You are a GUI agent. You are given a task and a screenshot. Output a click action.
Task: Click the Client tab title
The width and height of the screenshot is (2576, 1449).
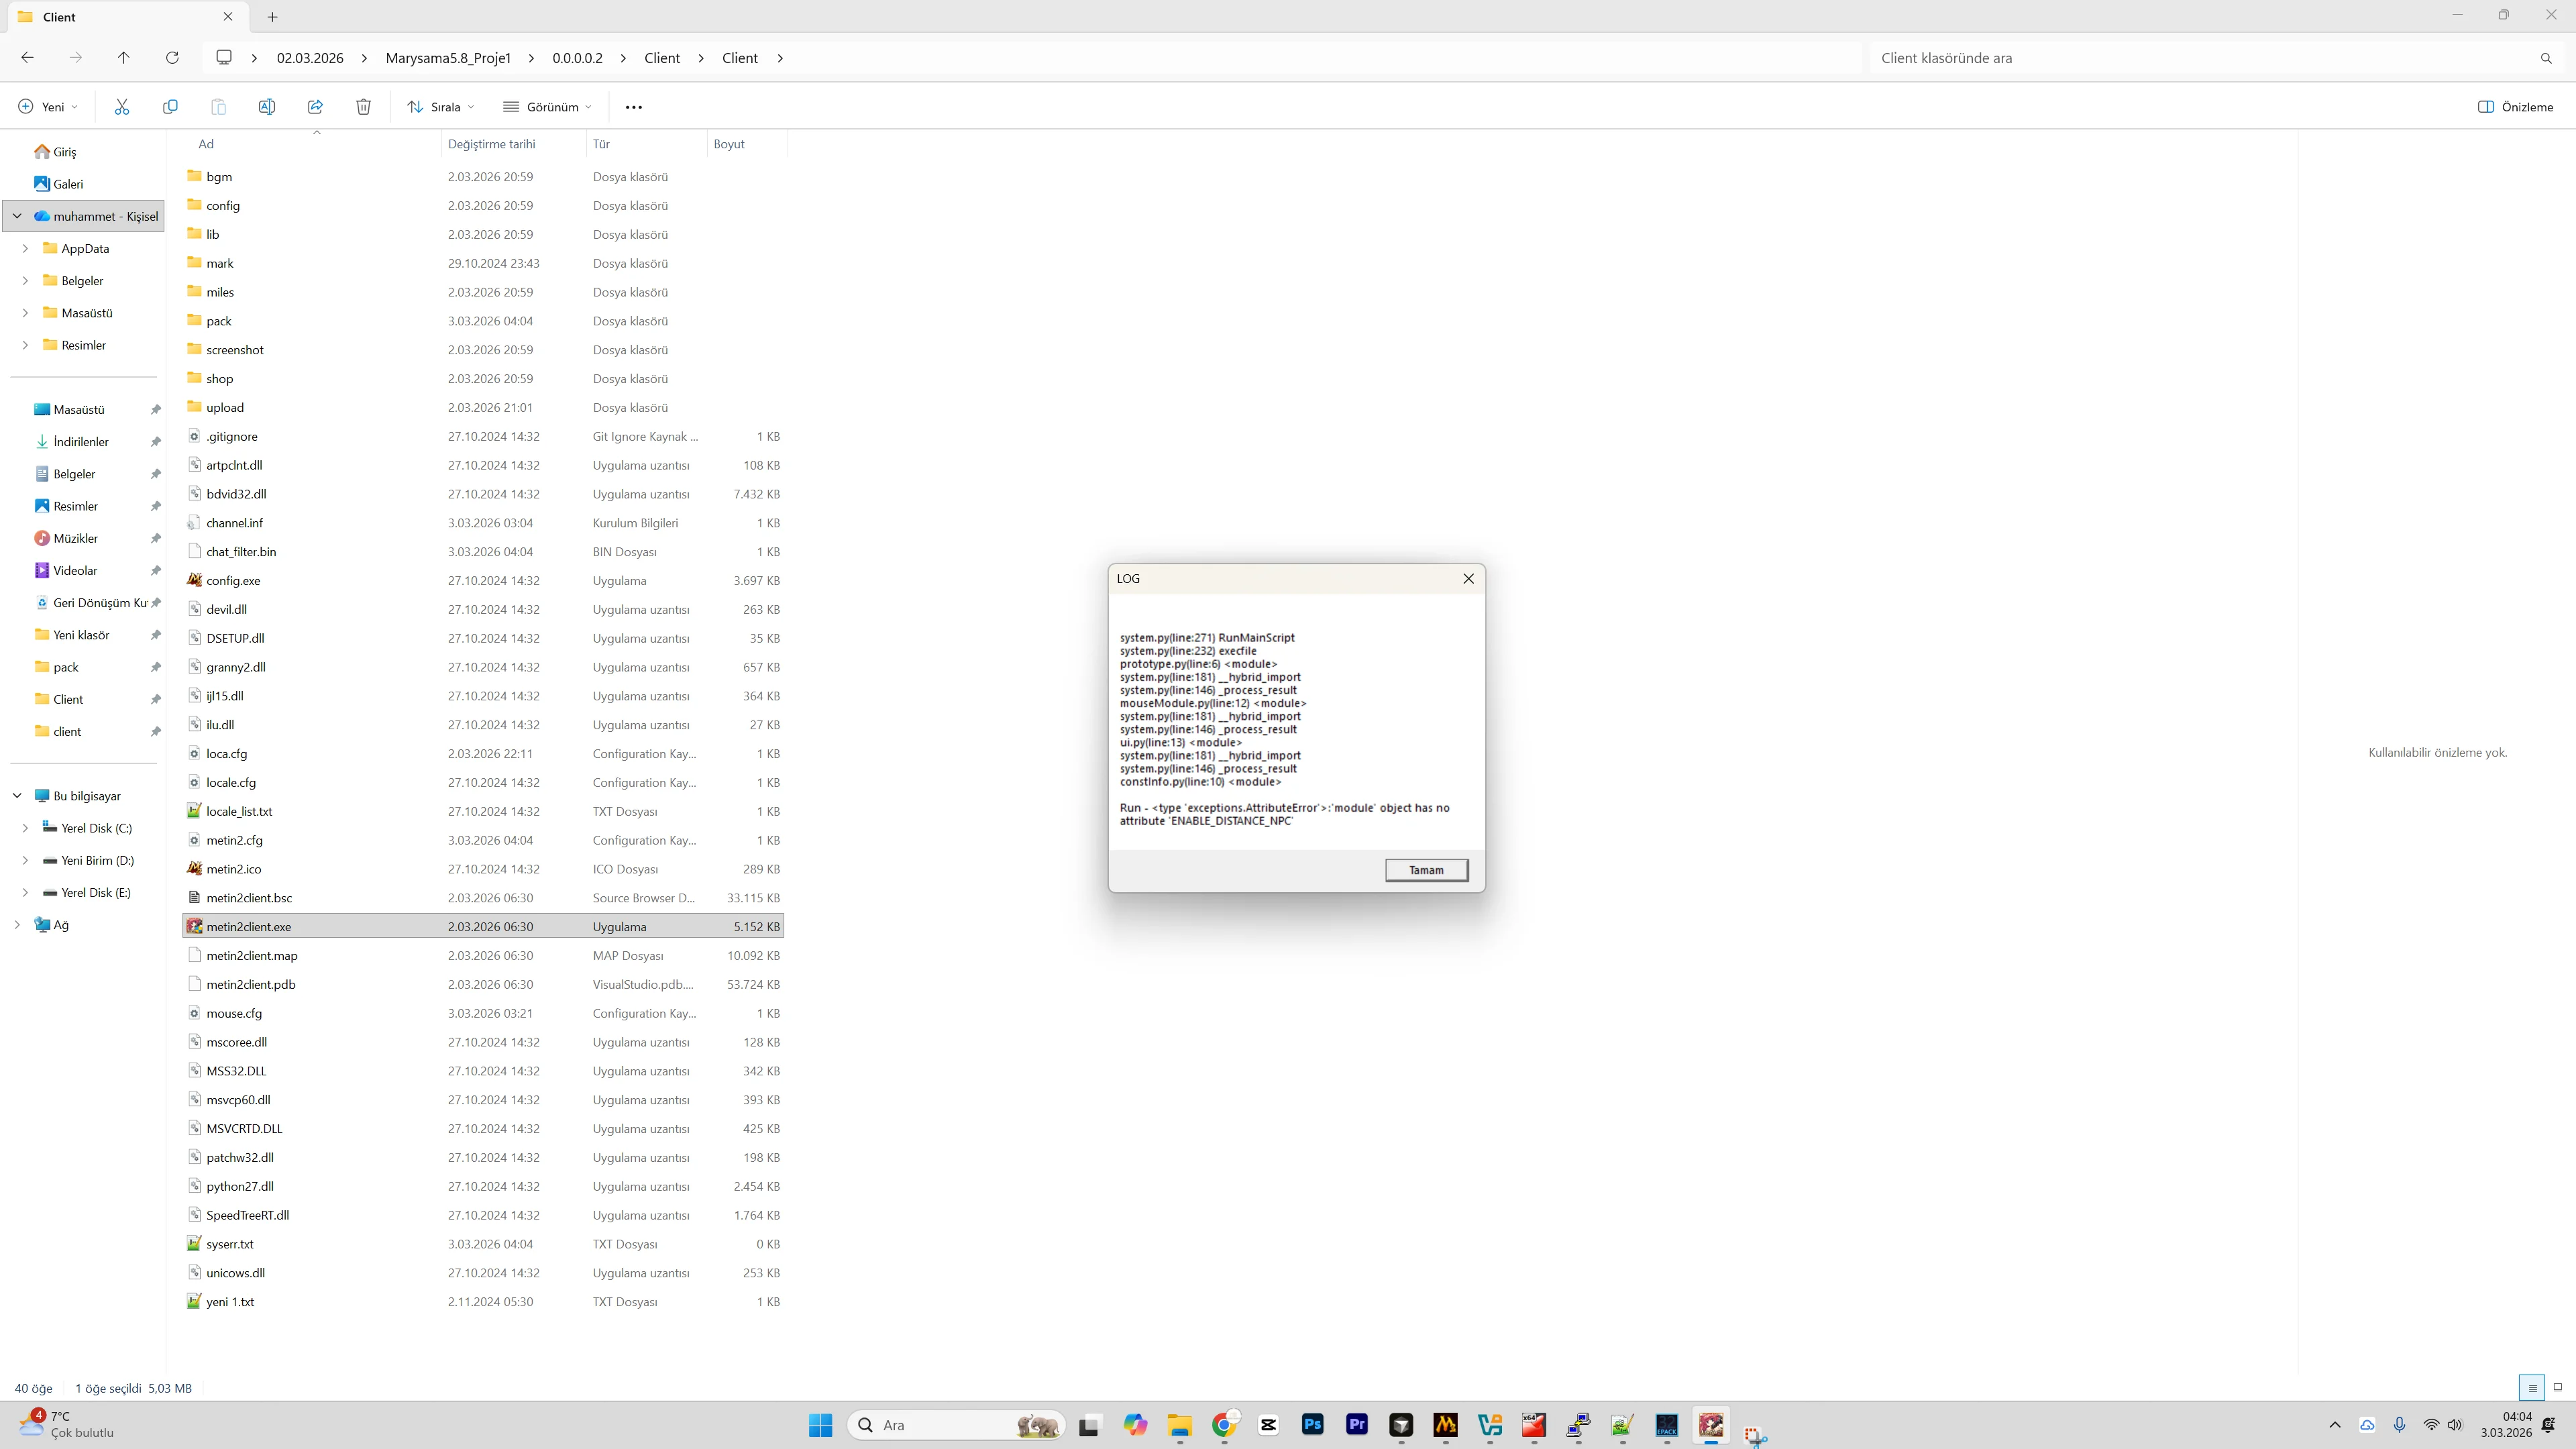[x=59, y=17]
